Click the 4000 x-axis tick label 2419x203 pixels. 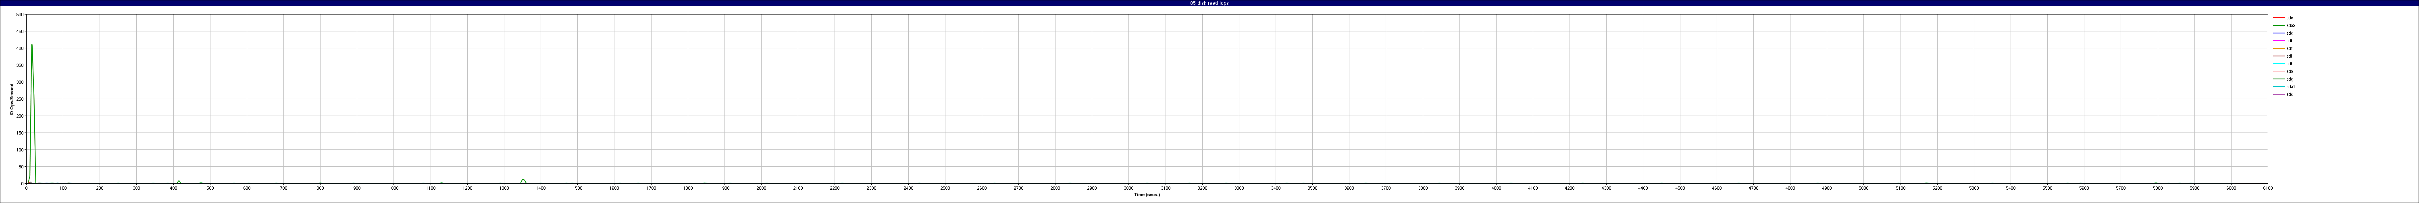(1496, 188)
